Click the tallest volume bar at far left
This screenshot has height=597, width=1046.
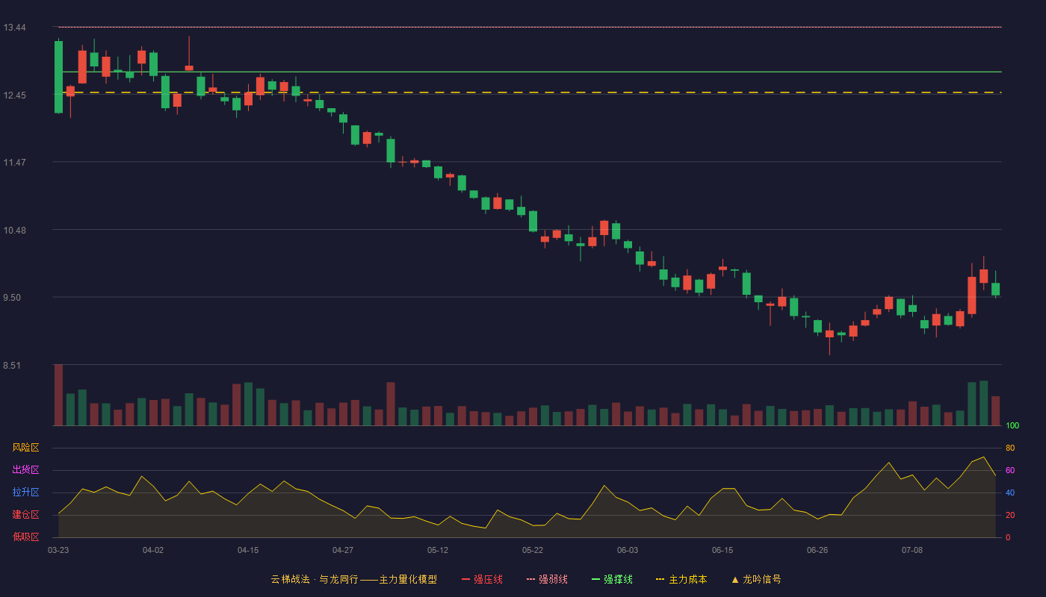click(58, 395)
